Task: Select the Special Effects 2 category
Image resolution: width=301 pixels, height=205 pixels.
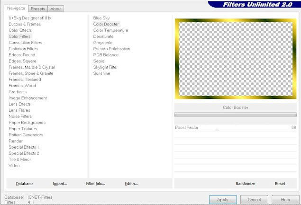Action: pyautogui.click(x=24, y=153)
